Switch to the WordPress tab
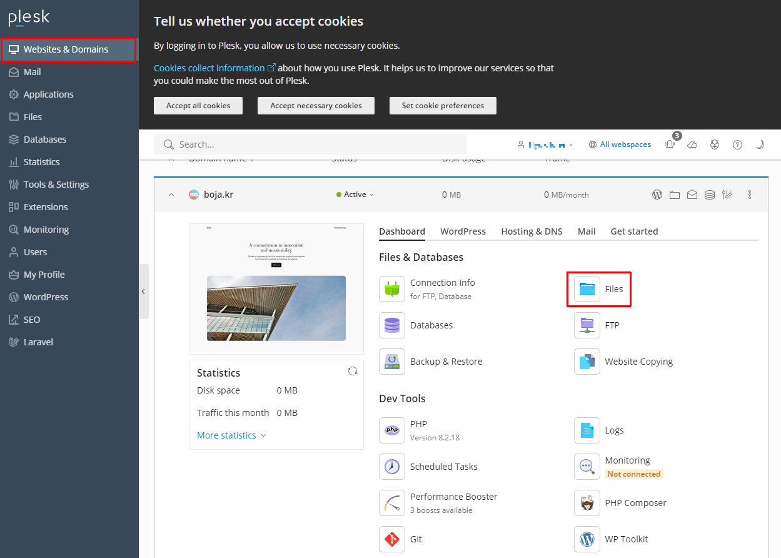Image resolution: width=781 pixels, height=558 pixels. point(463,231)
